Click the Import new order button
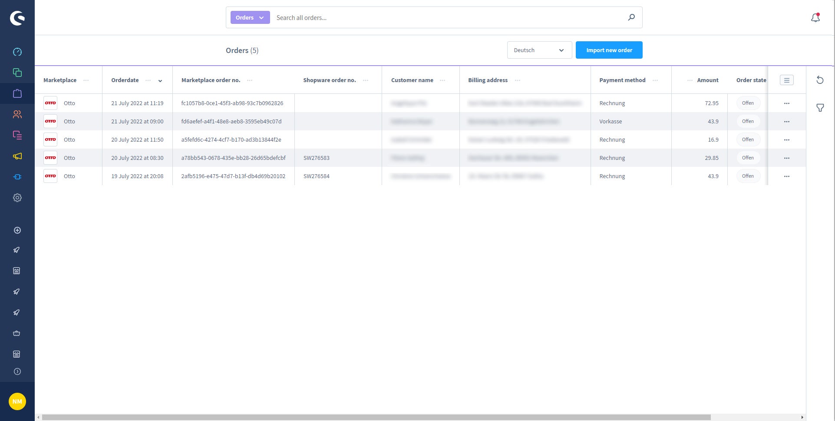The image size is (835, 421). coord(609,50)
